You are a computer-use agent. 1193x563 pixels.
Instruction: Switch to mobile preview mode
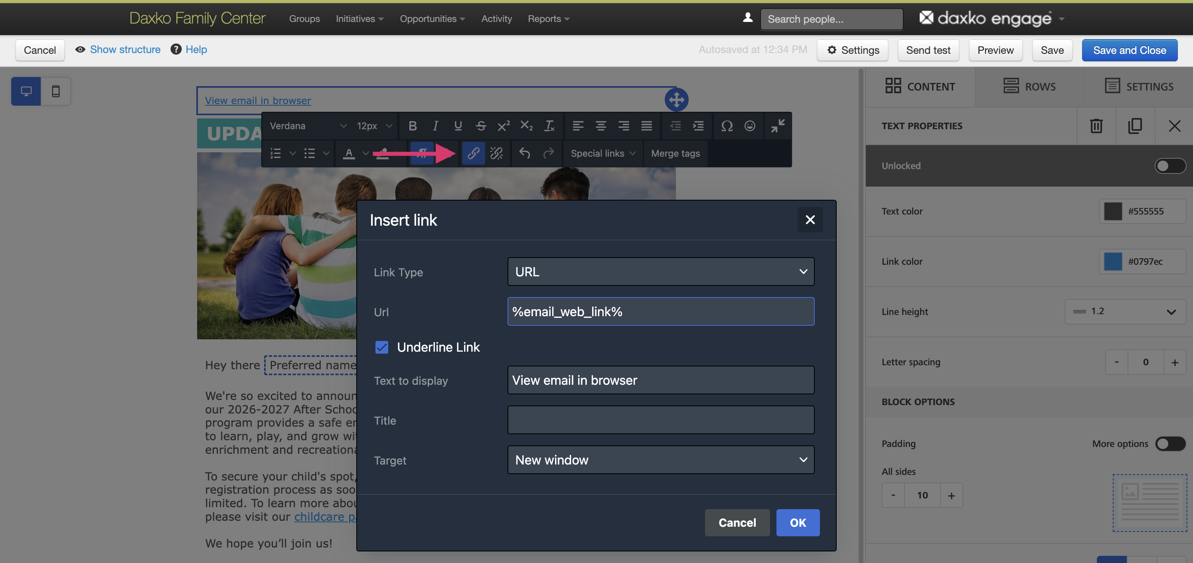tap(55, 91)
